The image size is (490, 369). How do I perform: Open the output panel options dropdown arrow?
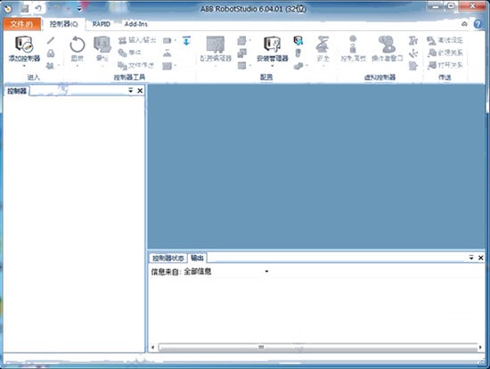click(471, 258)
